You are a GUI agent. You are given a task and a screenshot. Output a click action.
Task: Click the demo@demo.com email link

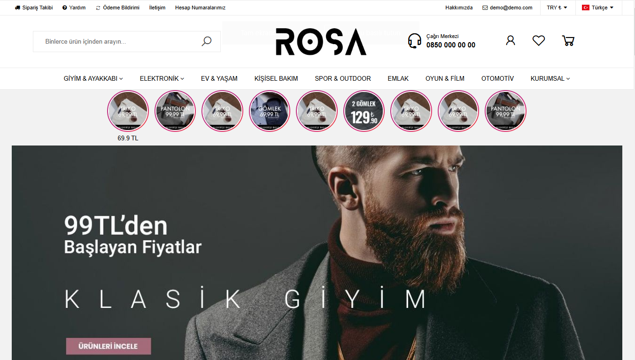(507, 8)
